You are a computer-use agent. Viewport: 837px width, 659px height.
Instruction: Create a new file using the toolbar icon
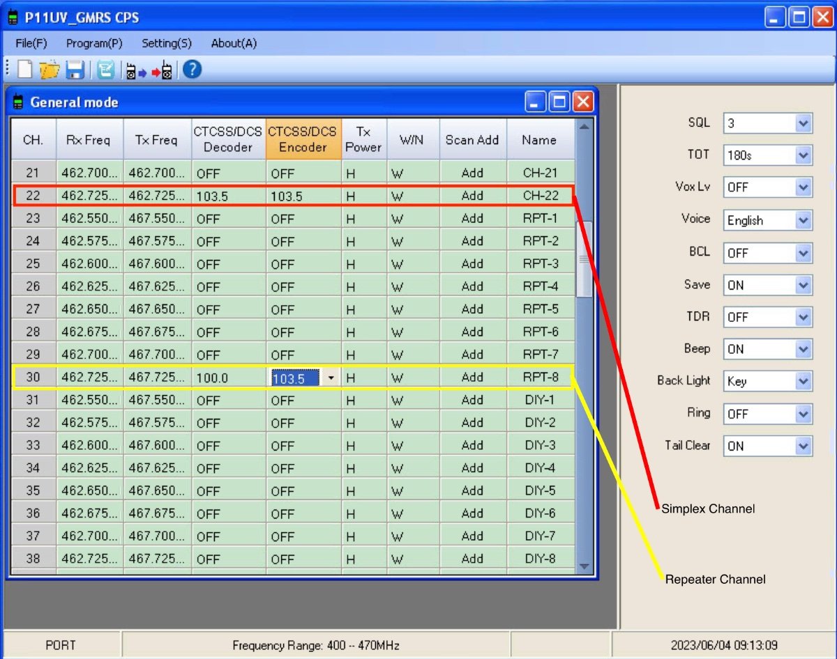pyautogui.click(x=25, y=70)
